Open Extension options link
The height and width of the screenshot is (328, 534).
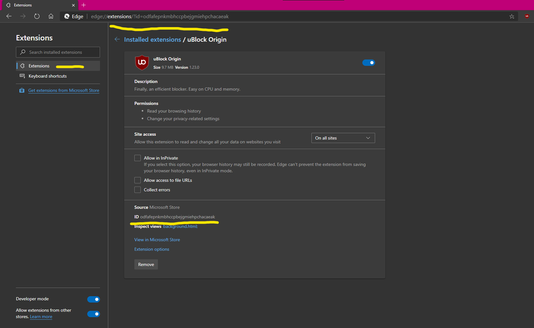point(152,249)
